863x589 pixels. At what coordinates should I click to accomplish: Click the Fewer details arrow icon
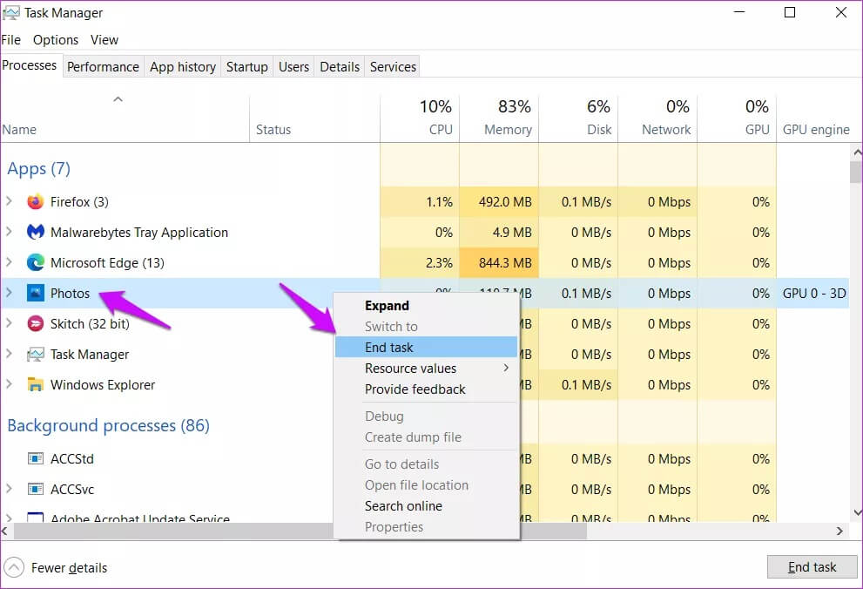point(14,567)
